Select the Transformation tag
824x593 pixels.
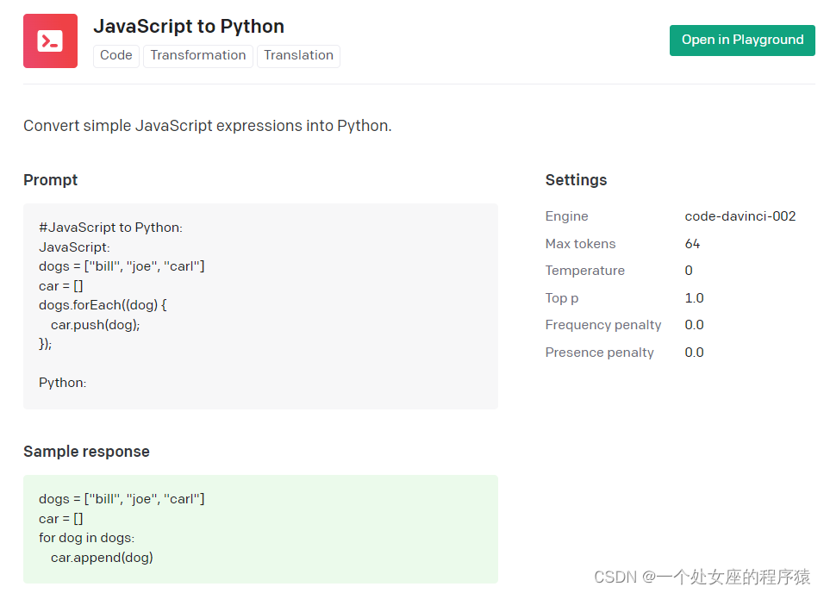point(198,55)
